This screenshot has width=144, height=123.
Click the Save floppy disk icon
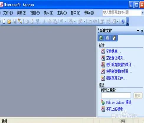pyautogui.click(x=15, y=21)
